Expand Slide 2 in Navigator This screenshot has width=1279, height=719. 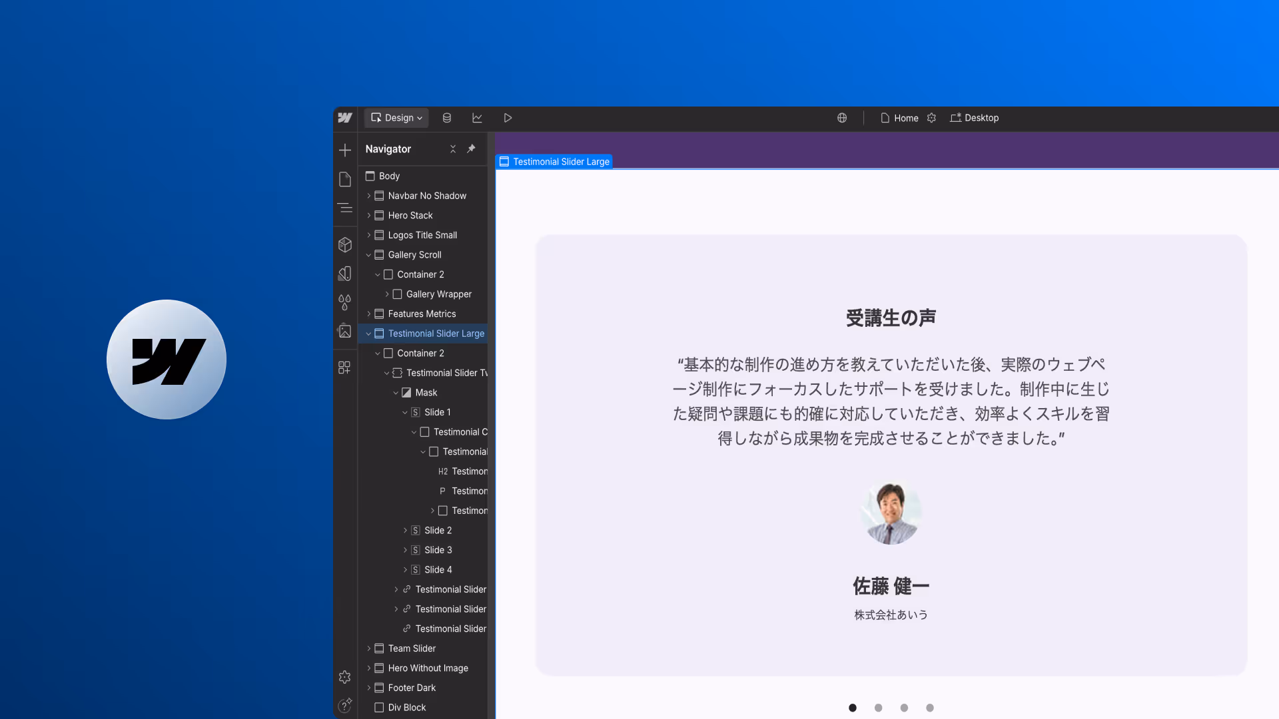pyautogui.click(x=405, y=531)
